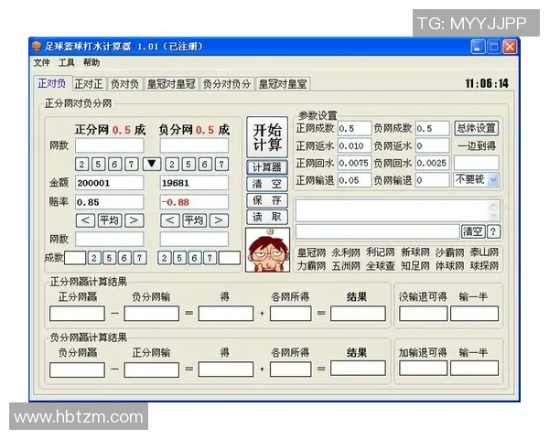Click digit 6 in the 负分网 成数 row
Viewport: 549px width, 439px height.
pos(194,258)
